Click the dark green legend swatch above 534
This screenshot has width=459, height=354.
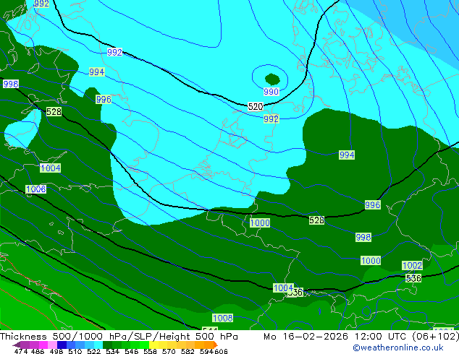click(108, 345)
